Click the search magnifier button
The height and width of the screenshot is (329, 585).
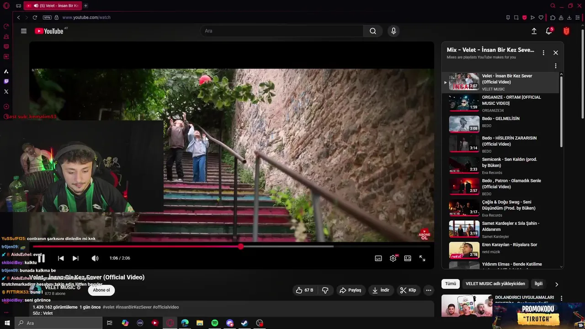(373, 31)
